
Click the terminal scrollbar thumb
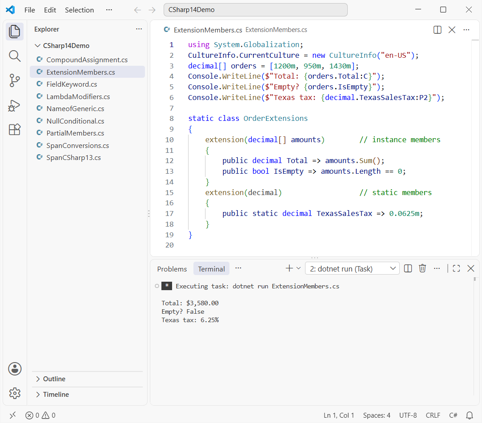[x=474, y=279]
